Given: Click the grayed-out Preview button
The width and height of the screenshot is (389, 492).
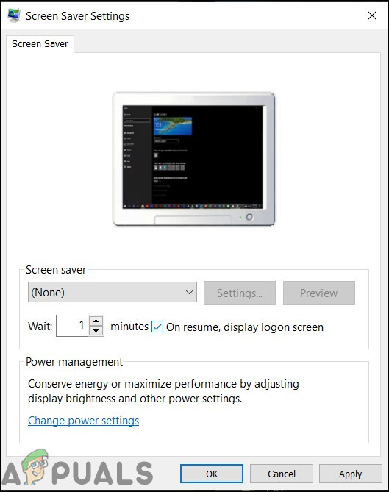Looking at the screenshot, I should pos(318,293).
